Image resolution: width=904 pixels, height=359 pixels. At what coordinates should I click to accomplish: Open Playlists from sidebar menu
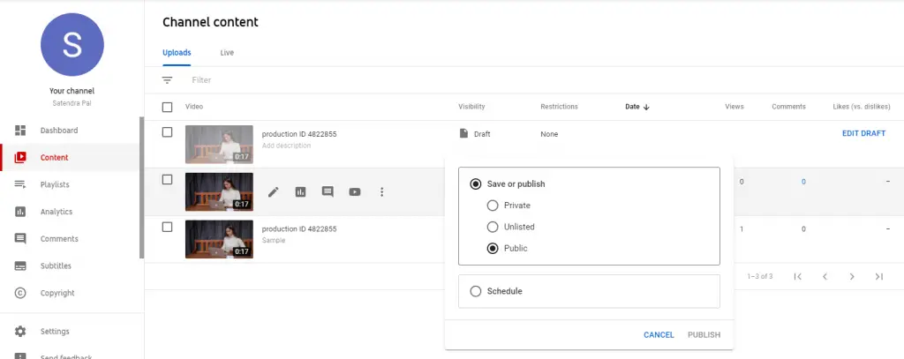coord(55,184)
